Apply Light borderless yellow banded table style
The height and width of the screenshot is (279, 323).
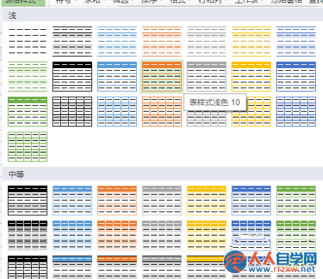click(251, 42)
